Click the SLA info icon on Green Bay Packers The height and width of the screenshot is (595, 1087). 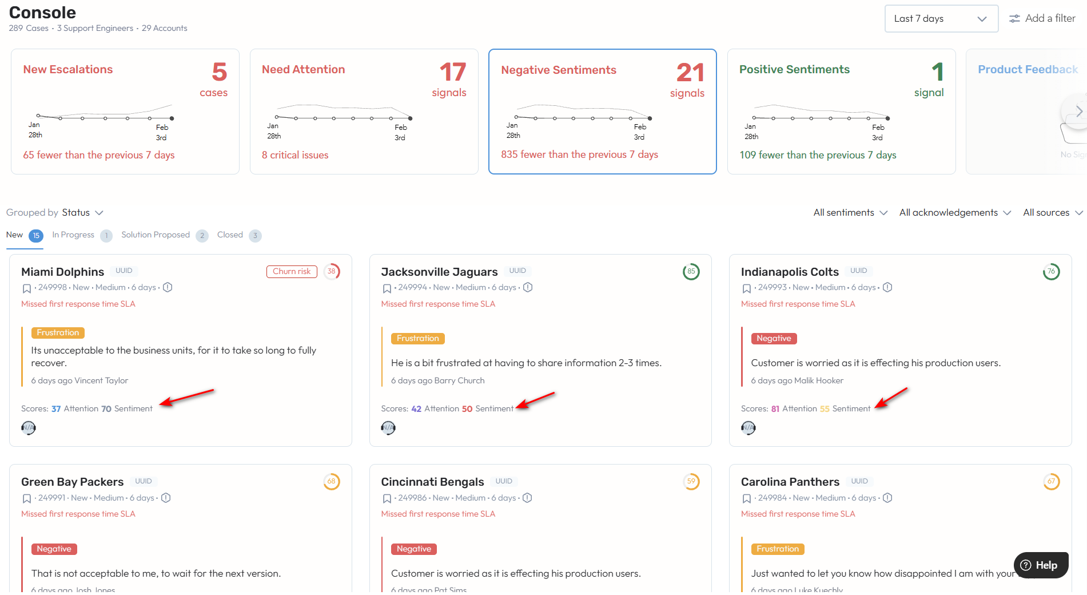[x=166, y=498]
